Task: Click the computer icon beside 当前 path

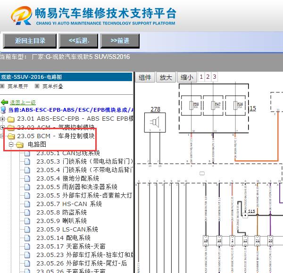Action: [x=3, y=109]
